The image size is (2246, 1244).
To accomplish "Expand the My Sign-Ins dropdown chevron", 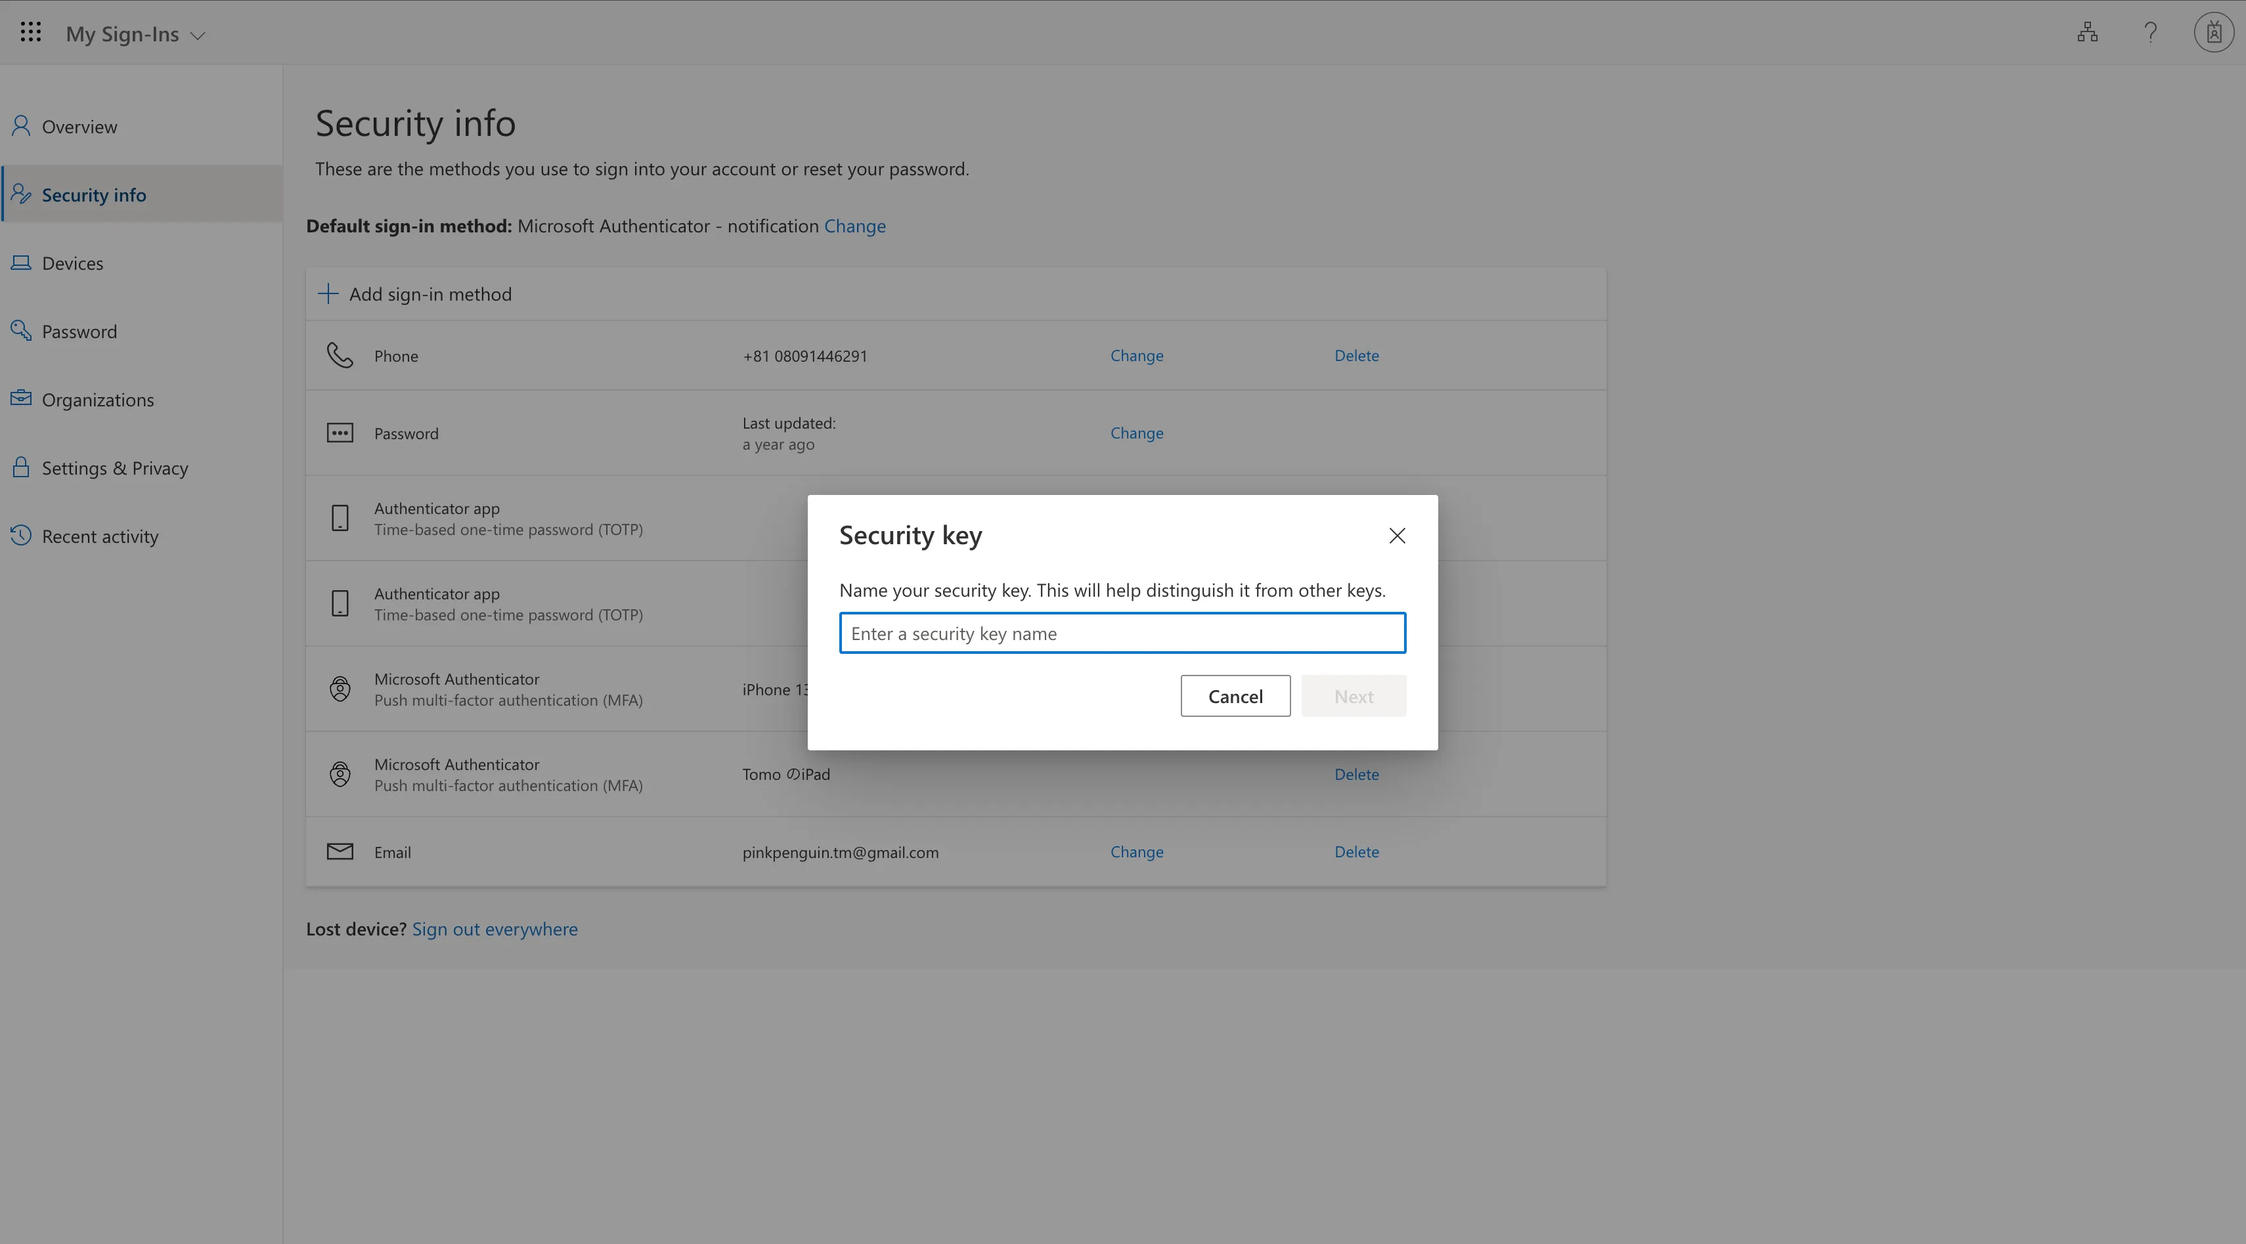I will pos(198,35).
